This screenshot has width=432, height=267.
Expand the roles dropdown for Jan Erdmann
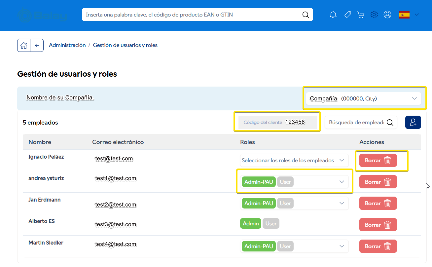click(x=342, y=203)
